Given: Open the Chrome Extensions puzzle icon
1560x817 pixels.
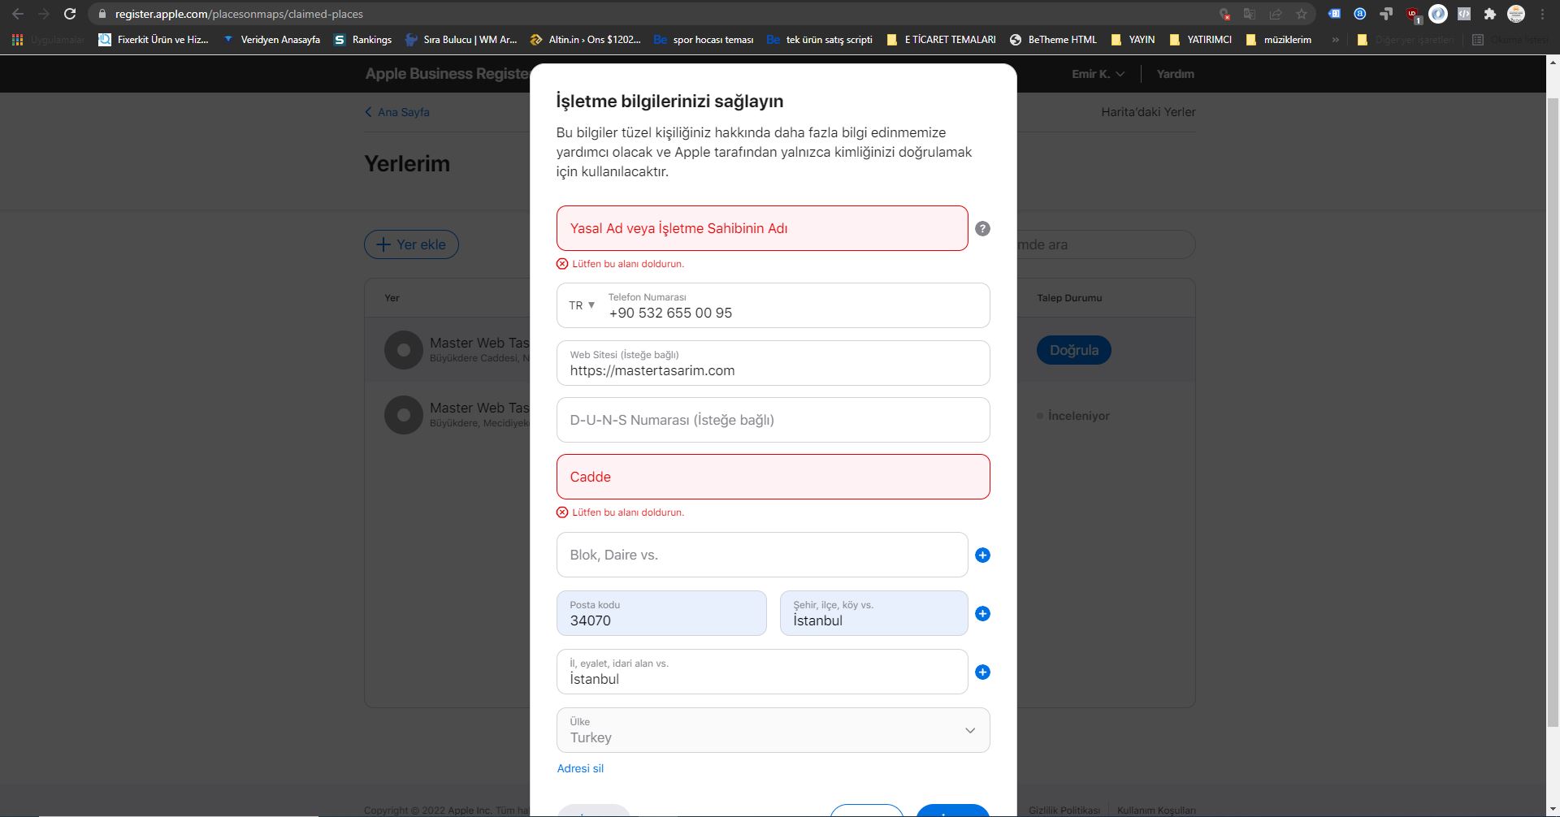Looking at the screenshot, I should tap(1490, 14).
